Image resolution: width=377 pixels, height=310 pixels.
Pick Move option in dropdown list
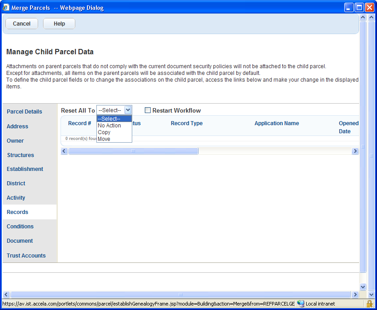point(104,139)
